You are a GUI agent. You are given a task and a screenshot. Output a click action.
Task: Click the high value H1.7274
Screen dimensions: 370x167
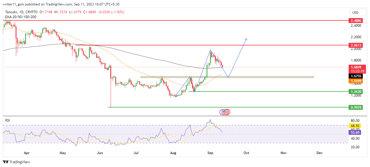(61, 12)
